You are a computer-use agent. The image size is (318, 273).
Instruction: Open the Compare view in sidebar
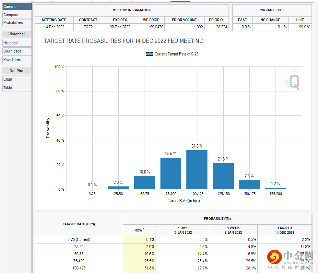[17, 15]
